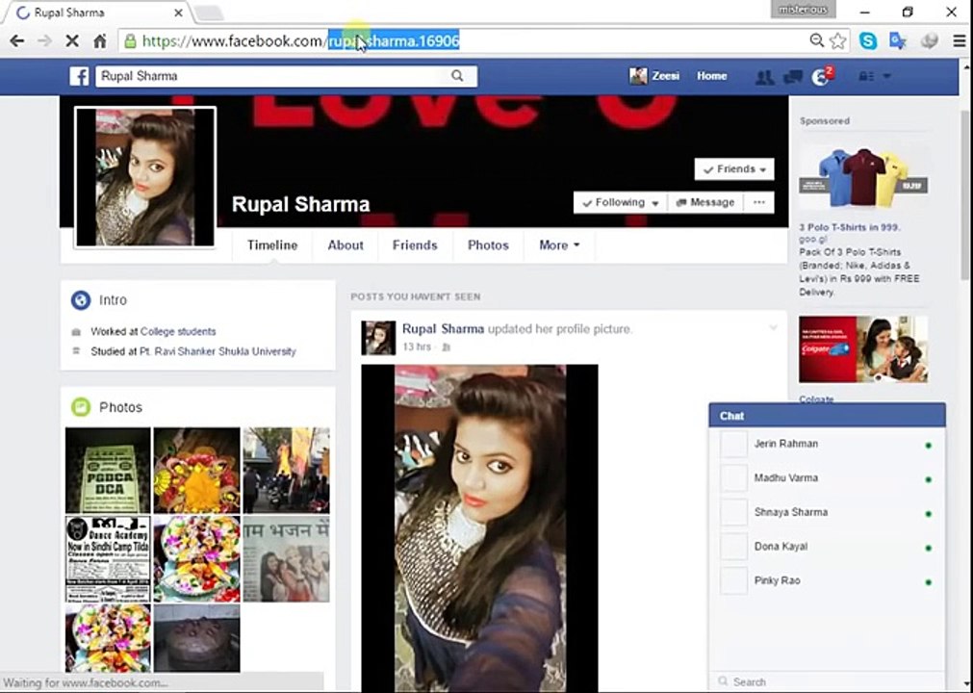Open Facebook notifications globe icon
The width and height of the screenshot is (973, 693).
coord(820,77)
